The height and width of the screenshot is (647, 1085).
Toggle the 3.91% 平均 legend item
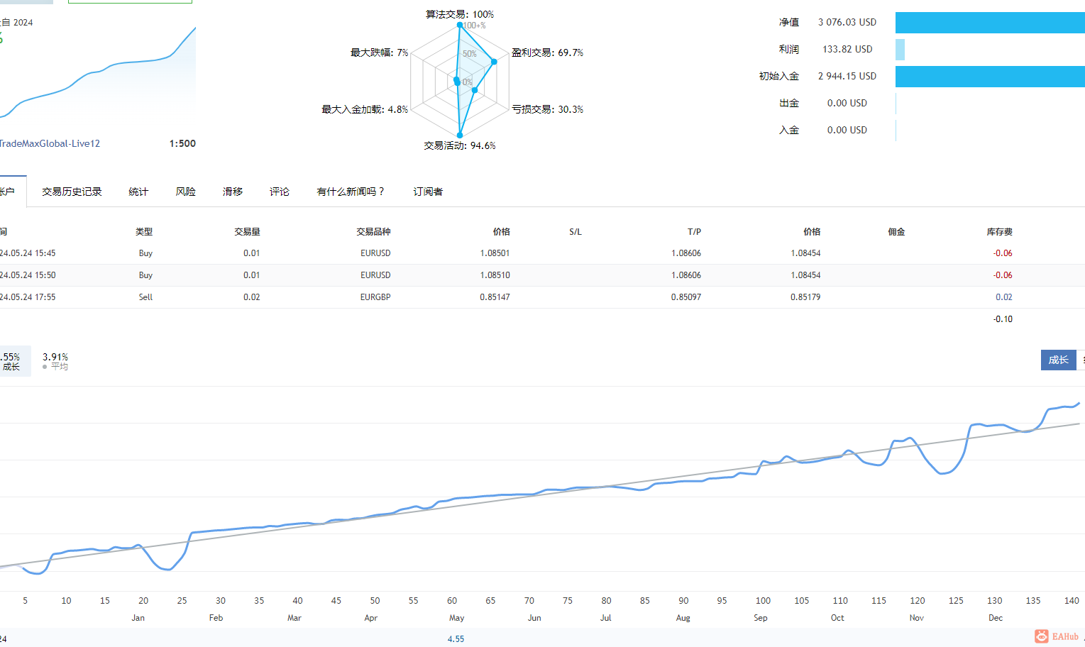point(55,361)
